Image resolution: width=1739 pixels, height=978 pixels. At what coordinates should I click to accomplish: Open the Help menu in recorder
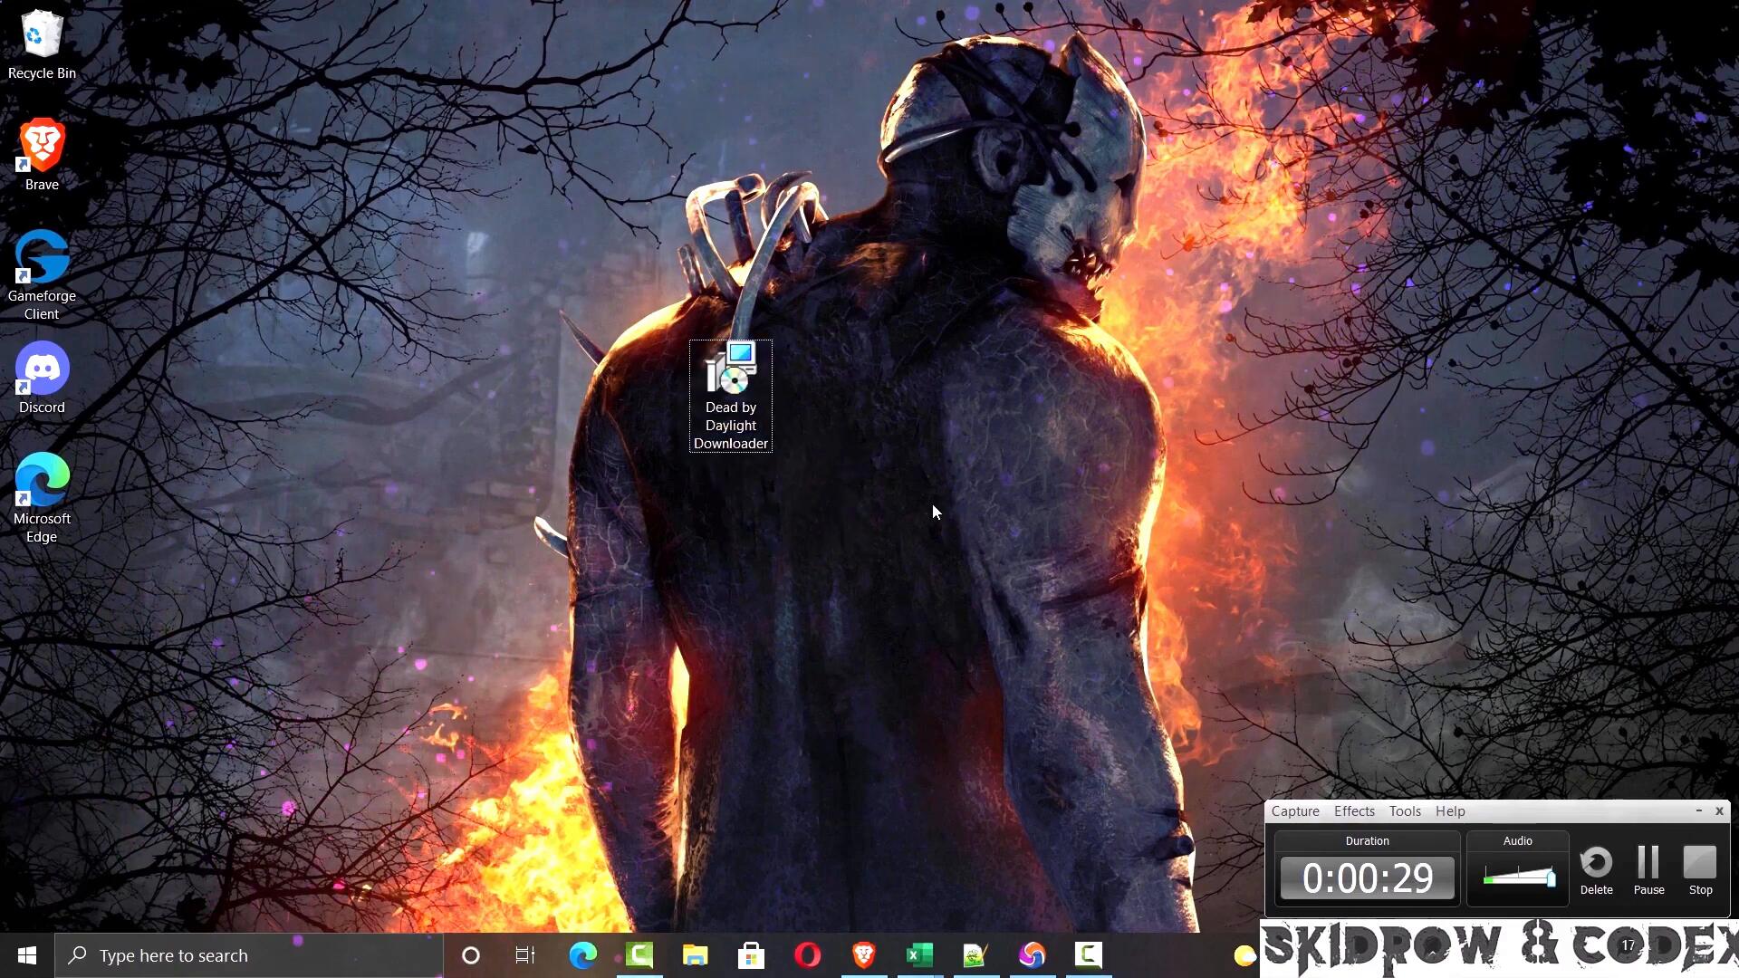click(x=1449, y=811)
